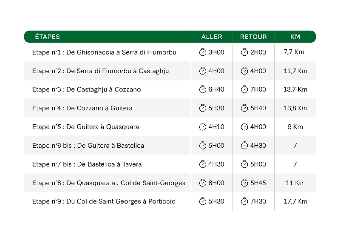Image resolution: width=340 pixels, height=241 pixels.
Task: Click the stopwatch icon next to 6H40
Action: click(203, 89)
